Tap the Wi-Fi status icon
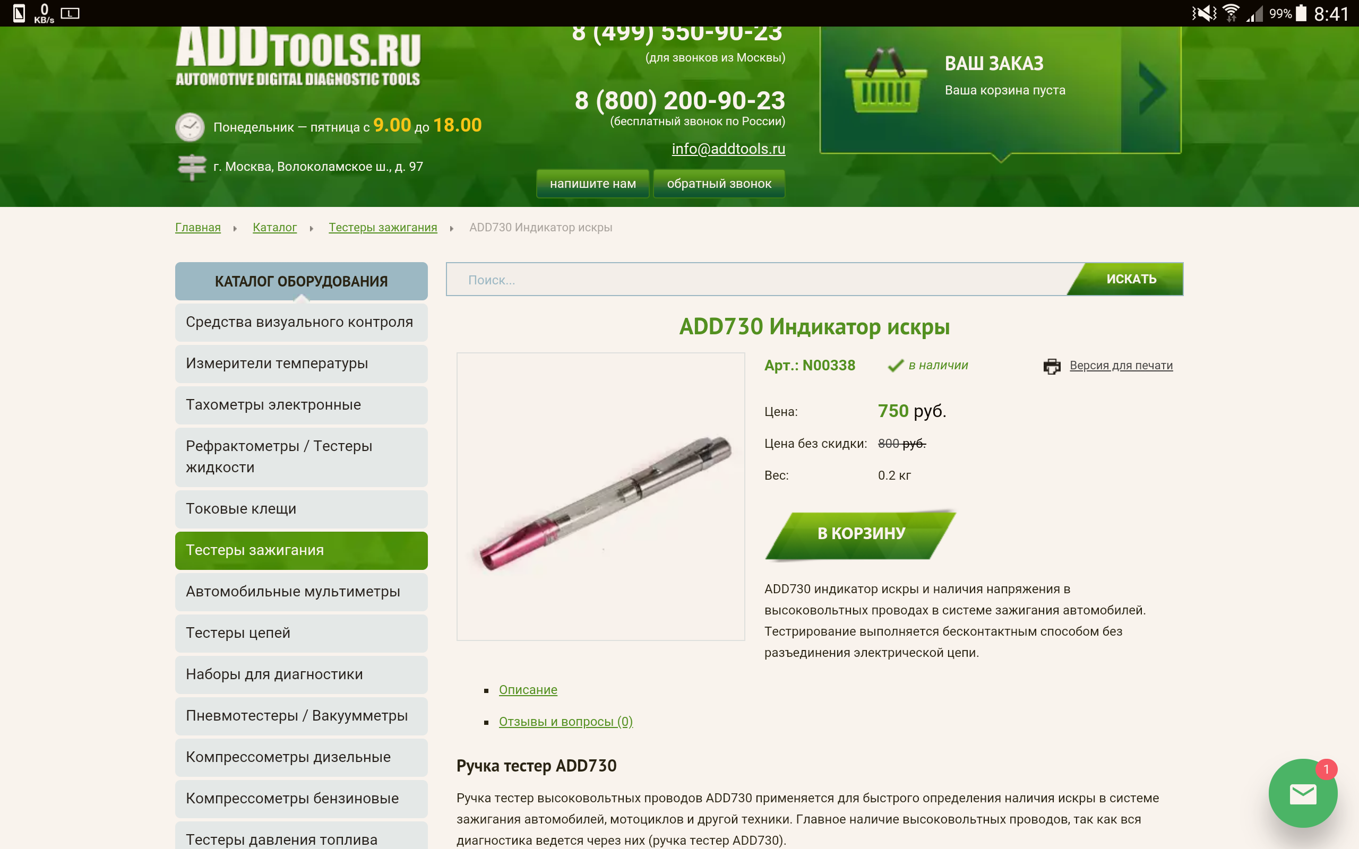Image resolution: width=1359 pixels, height=849 pixels. [x=1231, y=13]
